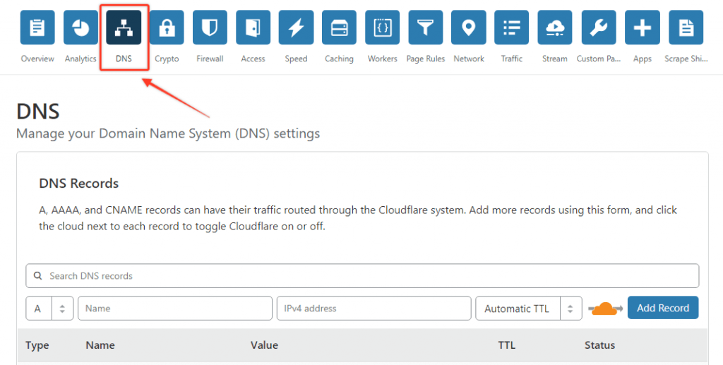Open the Access door icon
This screenshot has width=723, height=365.
(x=253, y=28)
